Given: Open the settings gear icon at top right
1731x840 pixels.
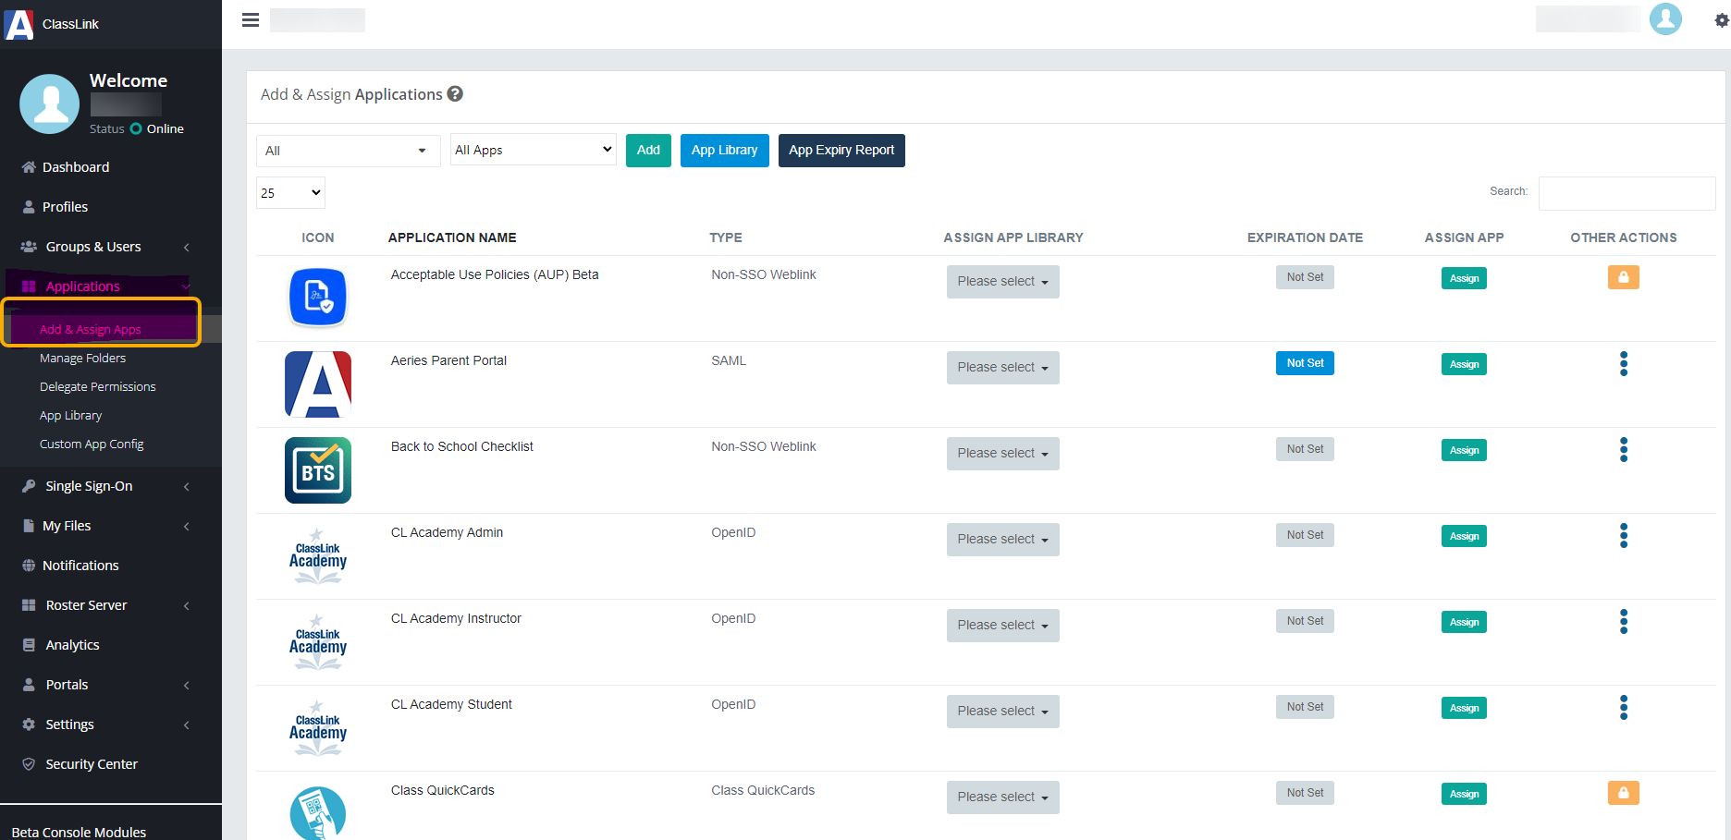Looking at the screenshot, I should pyautogui.click(x=1722, y=20).
